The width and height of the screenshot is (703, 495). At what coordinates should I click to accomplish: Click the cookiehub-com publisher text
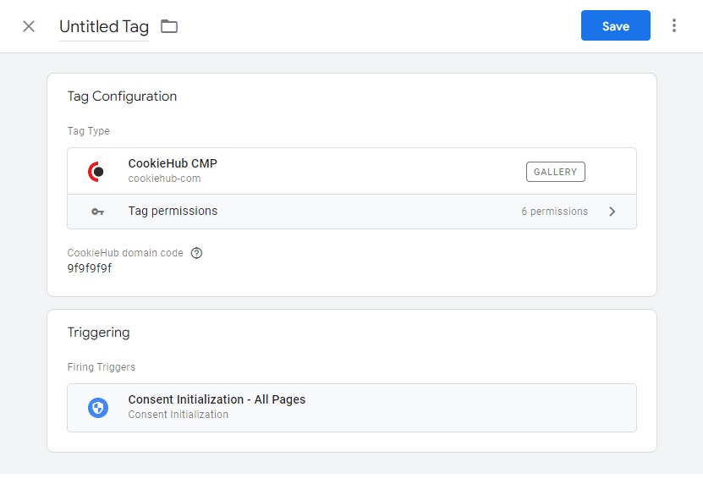(x=160, y=179)
